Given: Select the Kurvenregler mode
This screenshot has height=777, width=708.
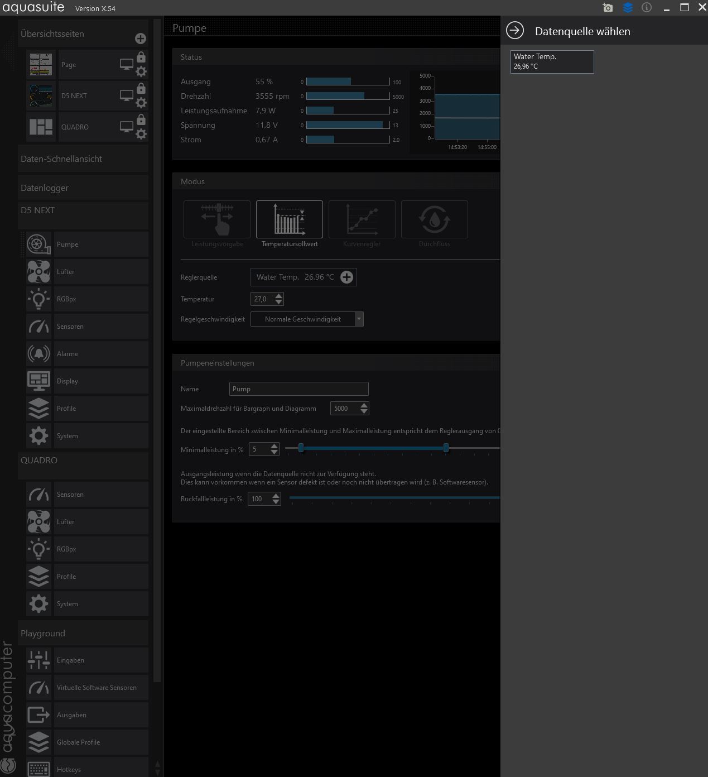Looking at the screenshot, I should point(362,219).
